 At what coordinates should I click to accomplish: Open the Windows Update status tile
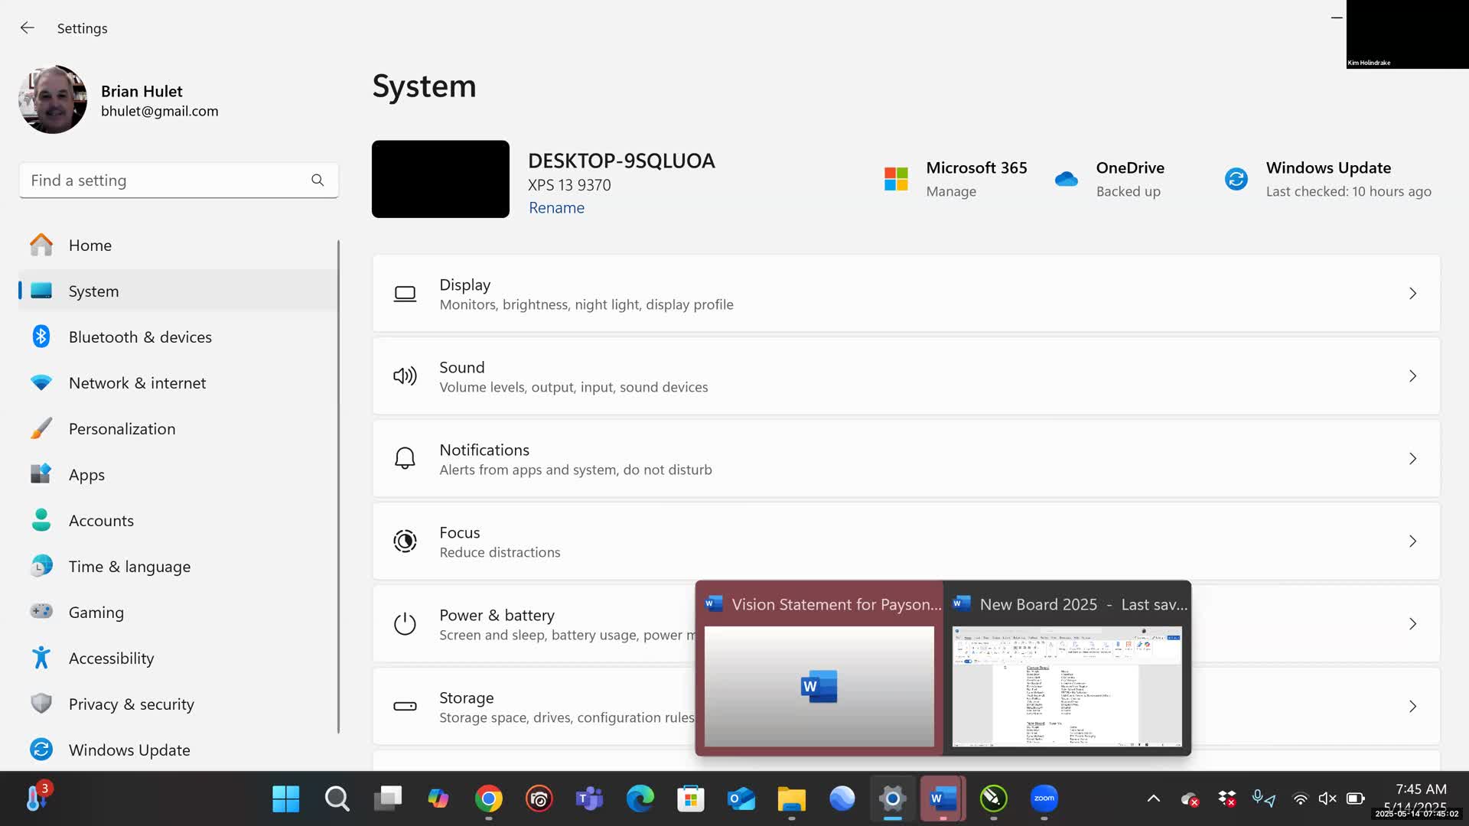tap(1327, 179)
